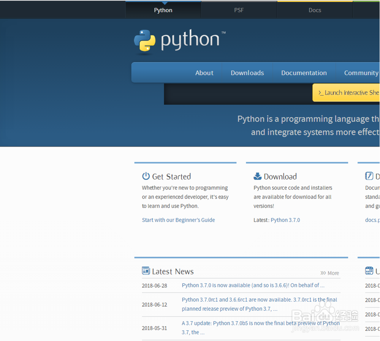
Task: Click the python wordmark text logo
Action: 190,39
